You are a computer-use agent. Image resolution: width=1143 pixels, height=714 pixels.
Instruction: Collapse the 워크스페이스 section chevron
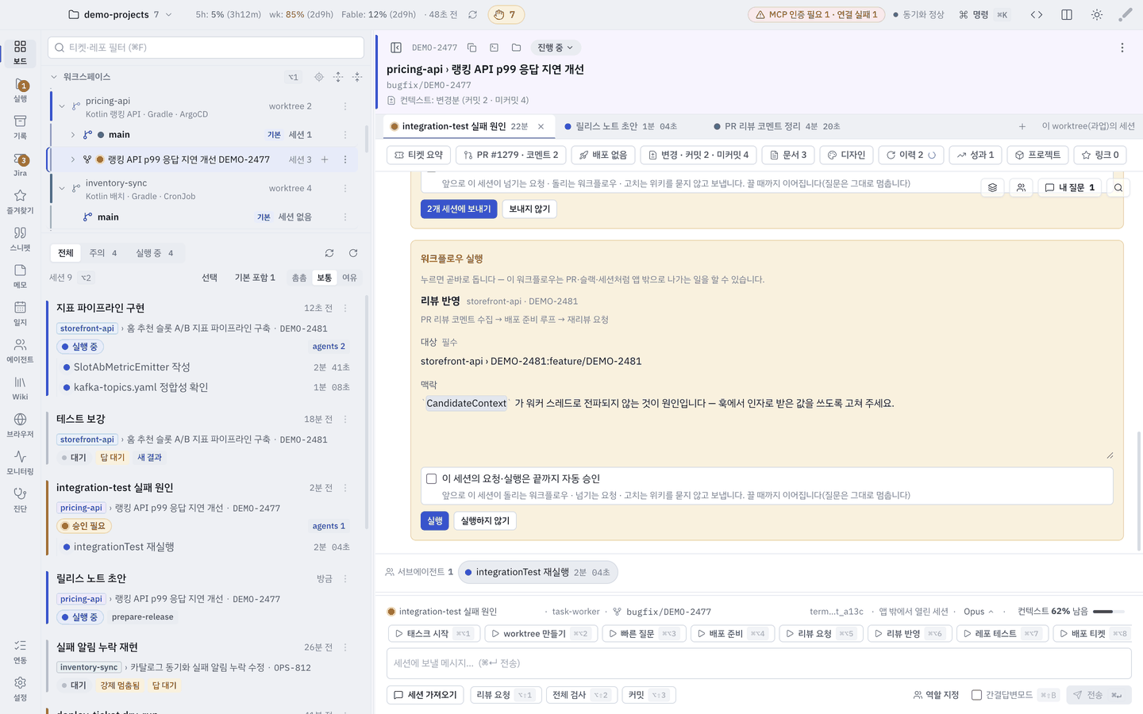(54, 77)
